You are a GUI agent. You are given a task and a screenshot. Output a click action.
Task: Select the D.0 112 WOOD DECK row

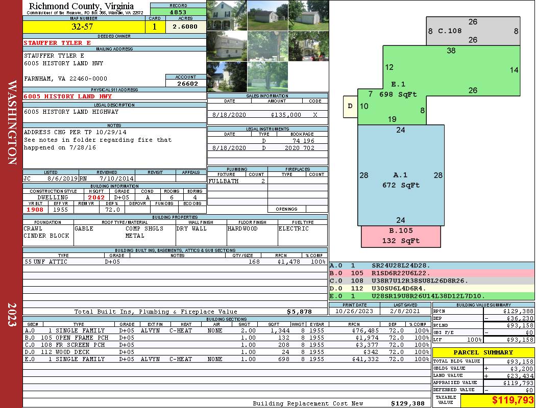pyautogui.click(x=226, y=352)
